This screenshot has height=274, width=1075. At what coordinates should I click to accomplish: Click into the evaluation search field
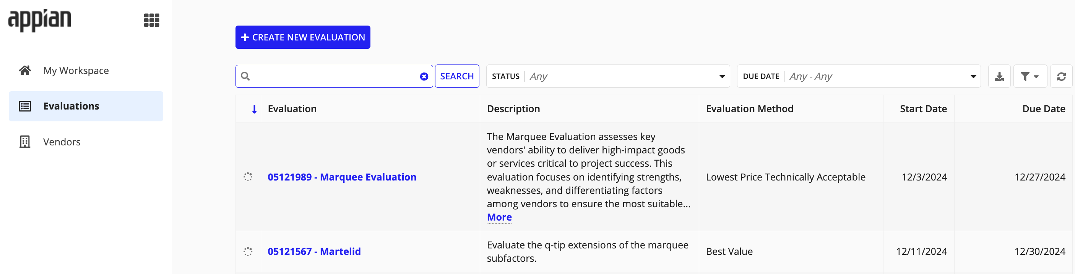[x=334, y=76]
